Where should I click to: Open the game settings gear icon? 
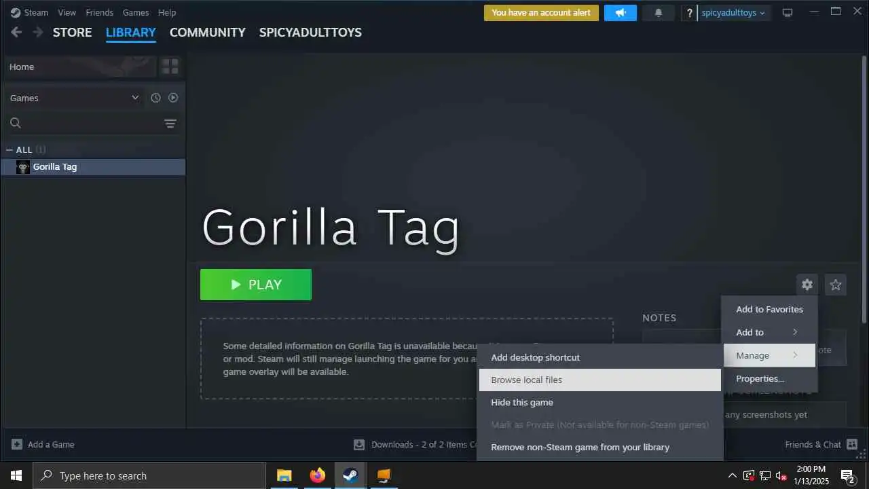(807, 285)
